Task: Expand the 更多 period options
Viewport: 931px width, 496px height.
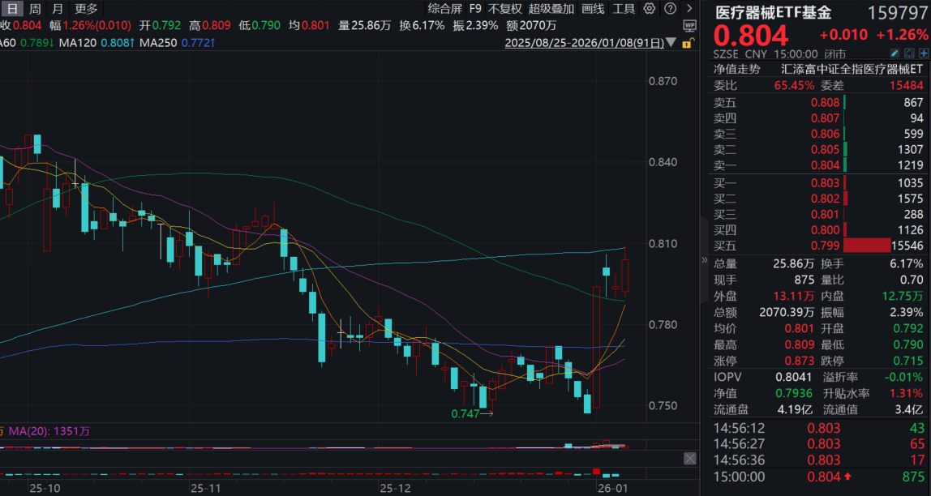Action: click(85, 9)
